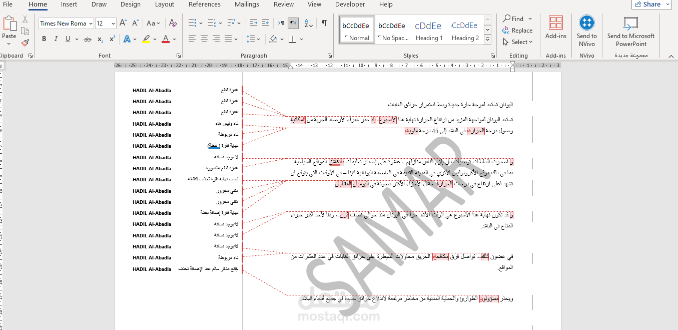Open the Paragraph dialog launcher
678x330 pixels.
pyautogui.click(x=329, y=56)
